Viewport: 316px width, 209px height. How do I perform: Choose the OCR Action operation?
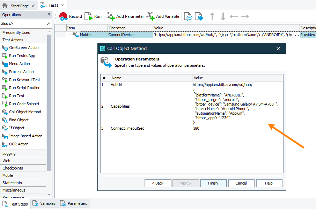click(x=19, y=144)
